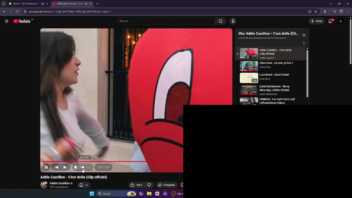Open Copilot from the taskbar
The image size is (352, 198).
coord(141,194)
